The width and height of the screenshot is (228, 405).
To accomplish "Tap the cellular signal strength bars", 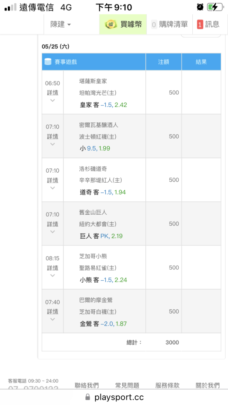I will coord(11,7).
